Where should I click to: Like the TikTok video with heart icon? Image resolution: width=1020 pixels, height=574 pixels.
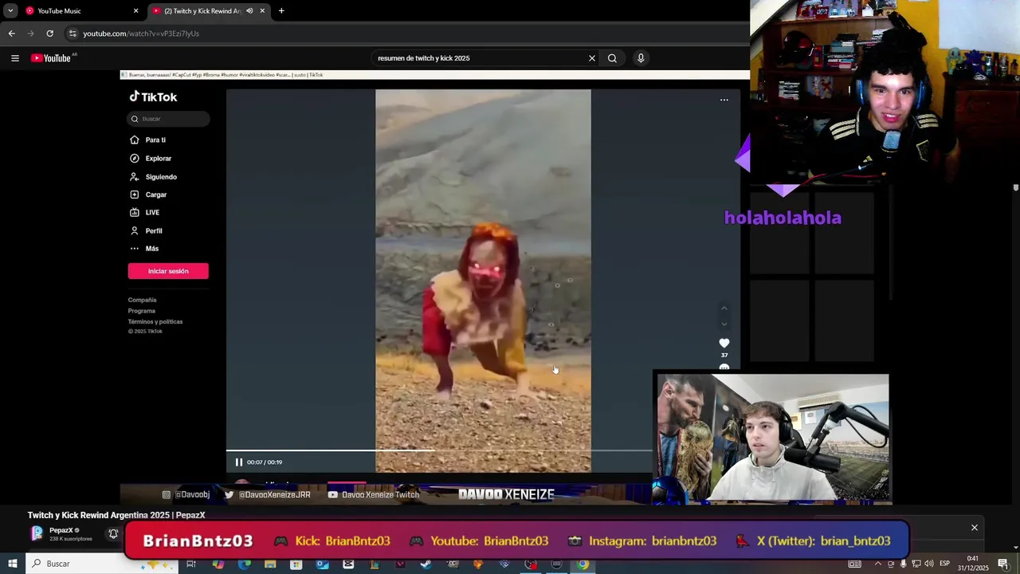(x=724, y=343)
